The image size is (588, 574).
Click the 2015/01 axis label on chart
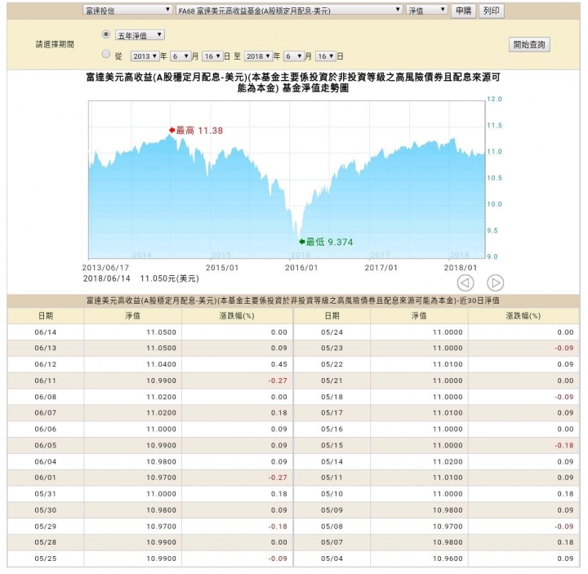click(x=222, y=268)
